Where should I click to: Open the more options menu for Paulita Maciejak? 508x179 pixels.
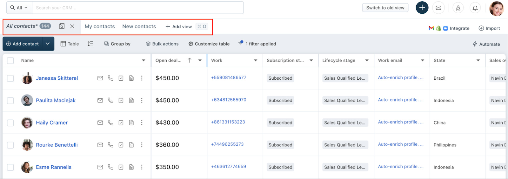tap(142, 100)
